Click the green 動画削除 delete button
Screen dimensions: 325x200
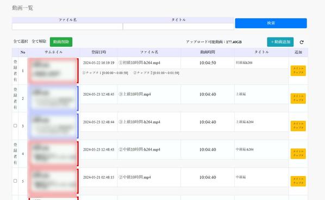(x=61, y=42)
